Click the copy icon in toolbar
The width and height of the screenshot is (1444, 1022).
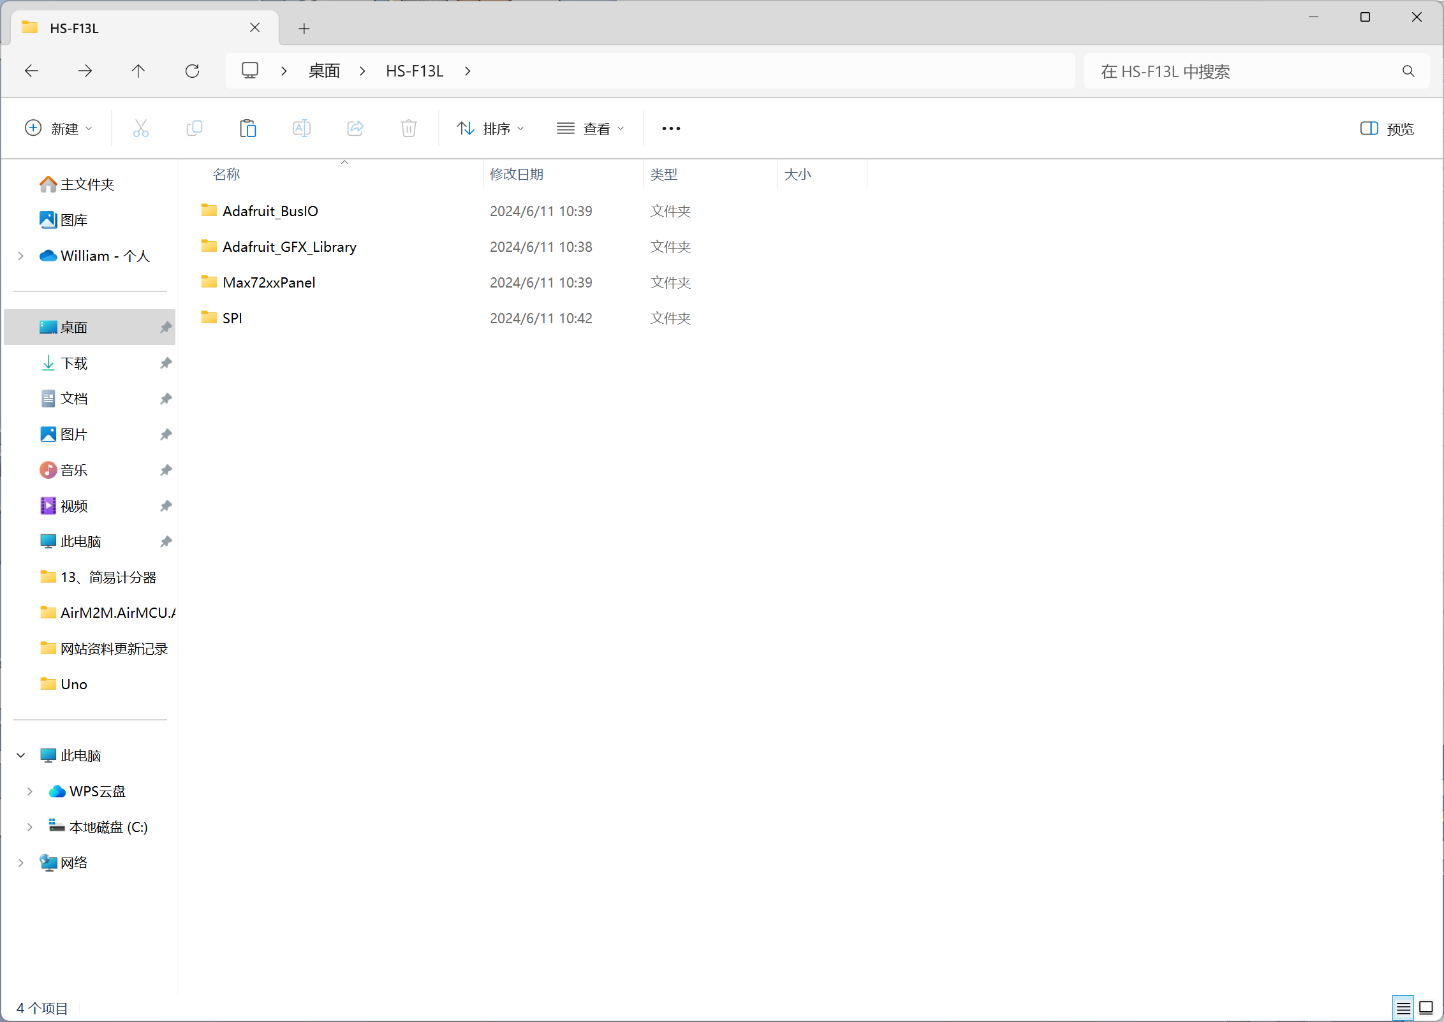195,128
